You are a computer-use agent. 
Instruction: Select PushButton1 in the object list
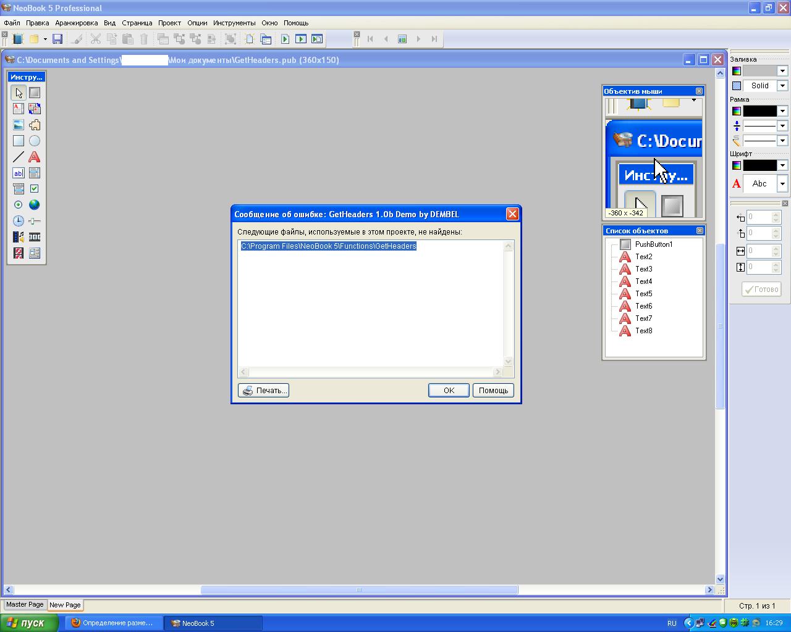654,244
